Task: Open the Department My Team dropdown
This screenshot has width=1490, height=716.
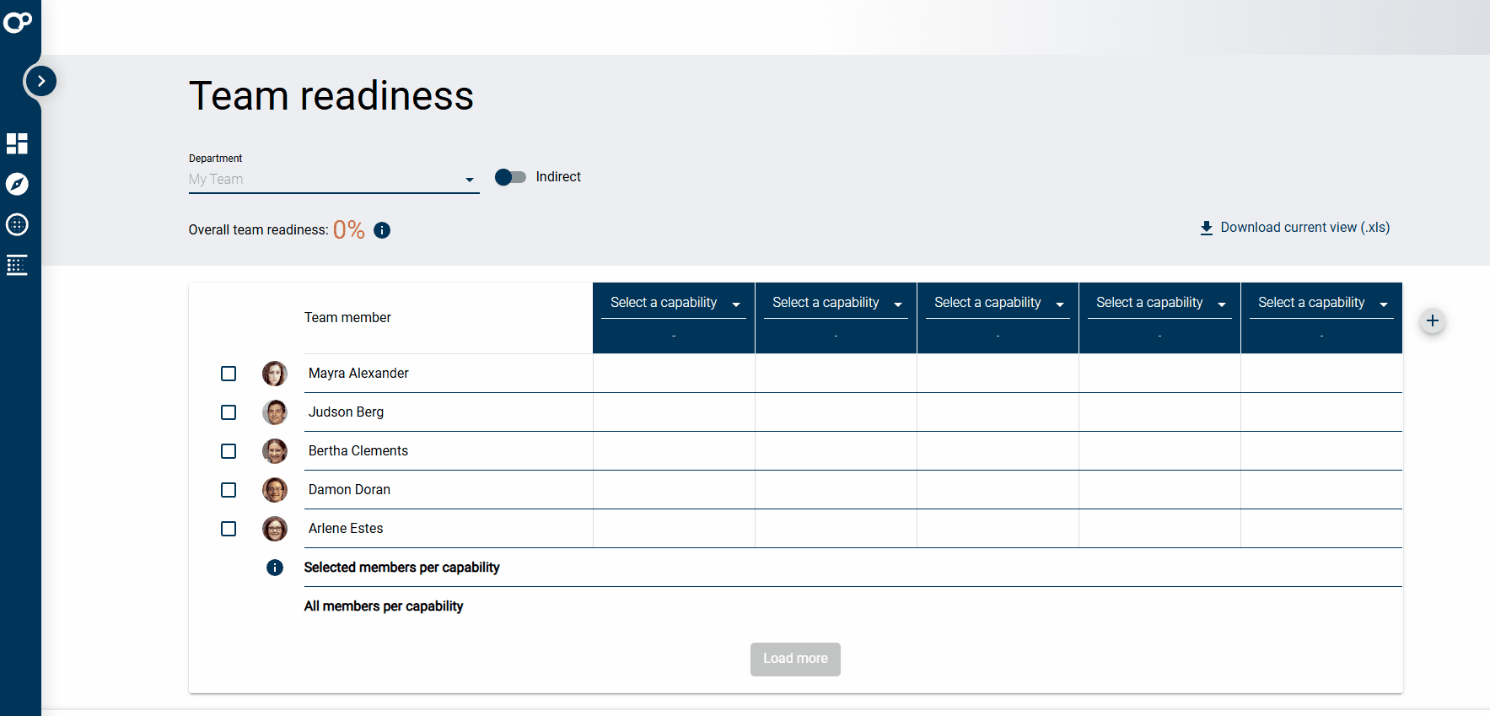Action: coord(333,179)
